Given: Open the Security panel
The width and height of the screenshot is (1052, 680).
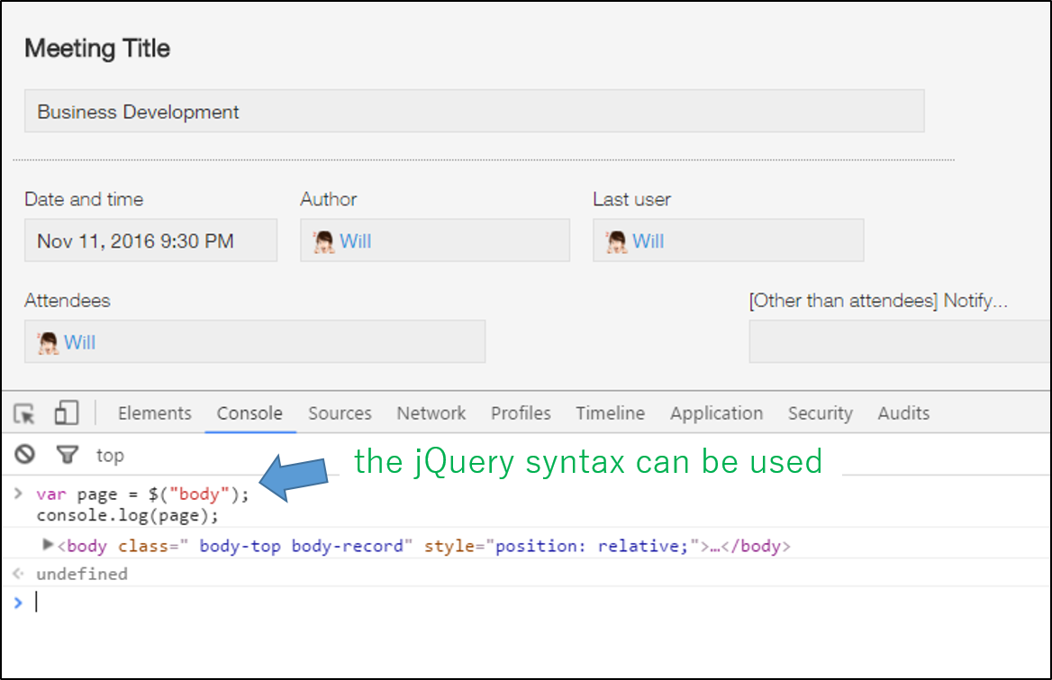Looking at the screenshot, I should pos(820,413).
